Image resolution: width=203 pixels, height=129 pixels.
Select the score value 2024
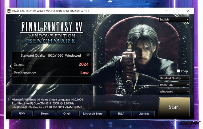84,64
